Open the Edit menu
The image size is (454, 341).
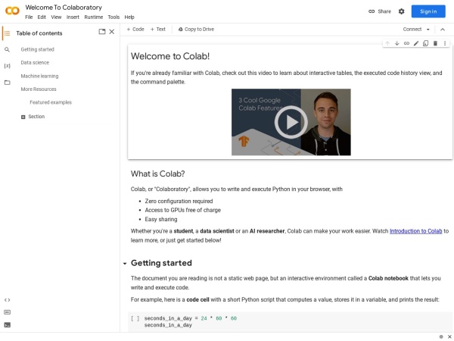coord(42,17)
